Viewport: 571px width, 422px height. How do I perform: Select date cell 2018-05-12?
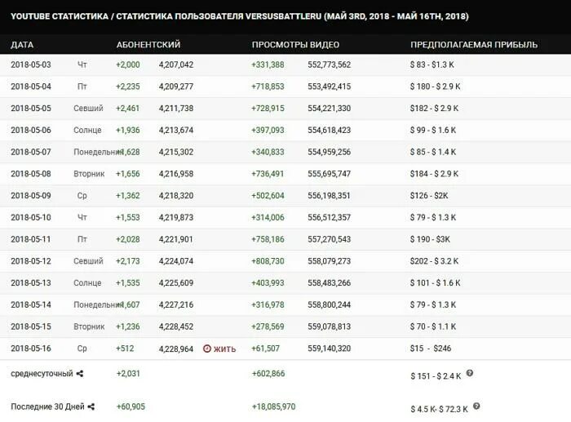[31, 261]
